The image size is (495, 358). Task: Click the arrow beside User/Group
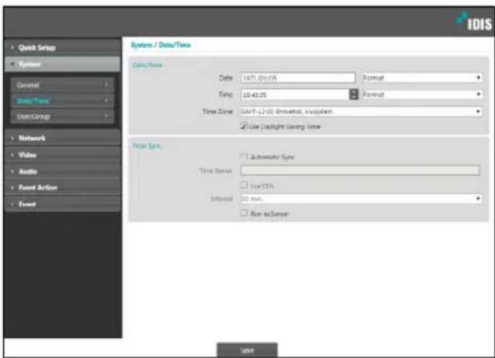pyautogui.click(x=106, y=116)
